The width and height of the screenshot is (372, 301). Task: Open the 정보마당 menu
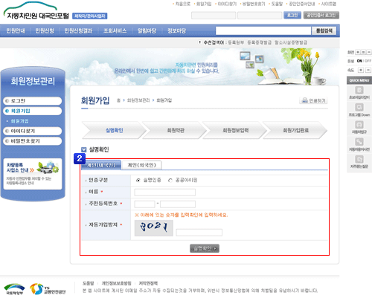176,30
